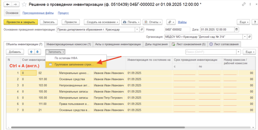Viewport: 258px width, 130px height.
Task: Click into the Номер input field
Action: click(x=177, y=30)
